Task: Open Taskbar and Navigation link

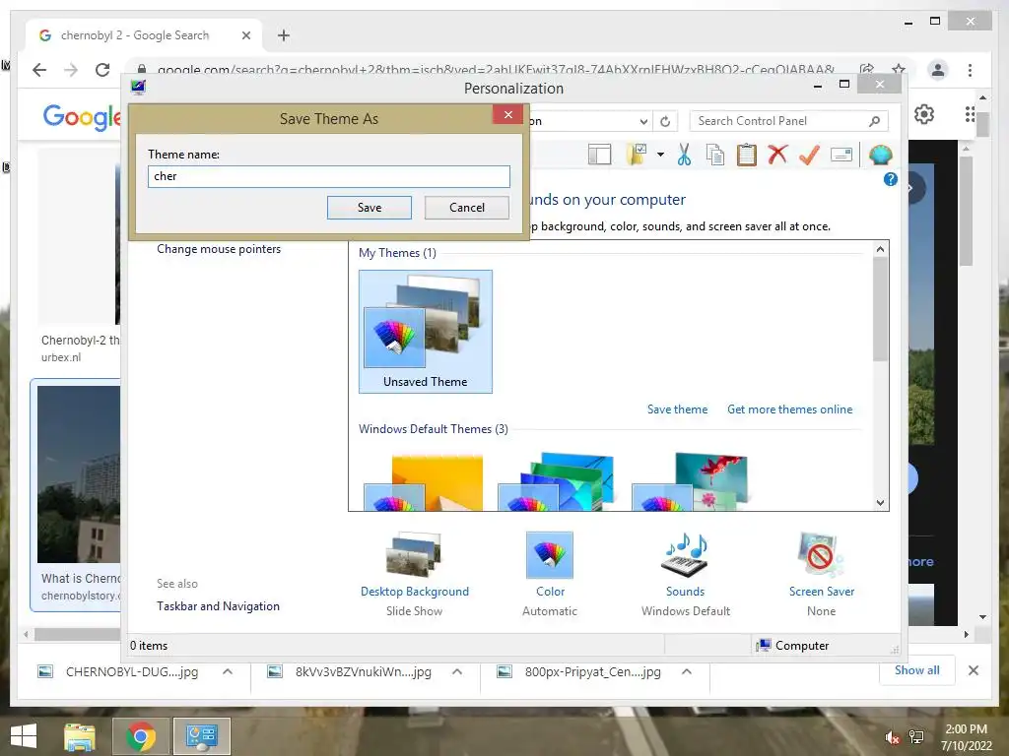Action: pos(218,606)
